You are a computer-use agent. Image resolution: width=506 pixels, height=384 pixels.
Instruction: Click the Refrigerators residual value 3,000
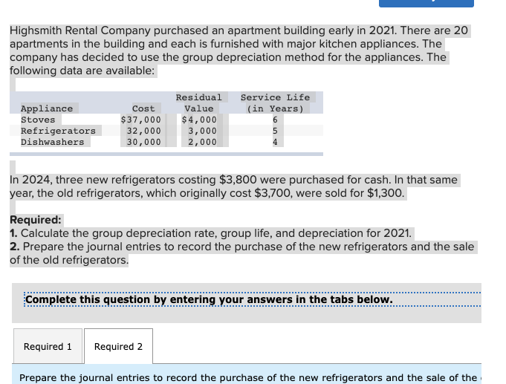pos(202,131)
